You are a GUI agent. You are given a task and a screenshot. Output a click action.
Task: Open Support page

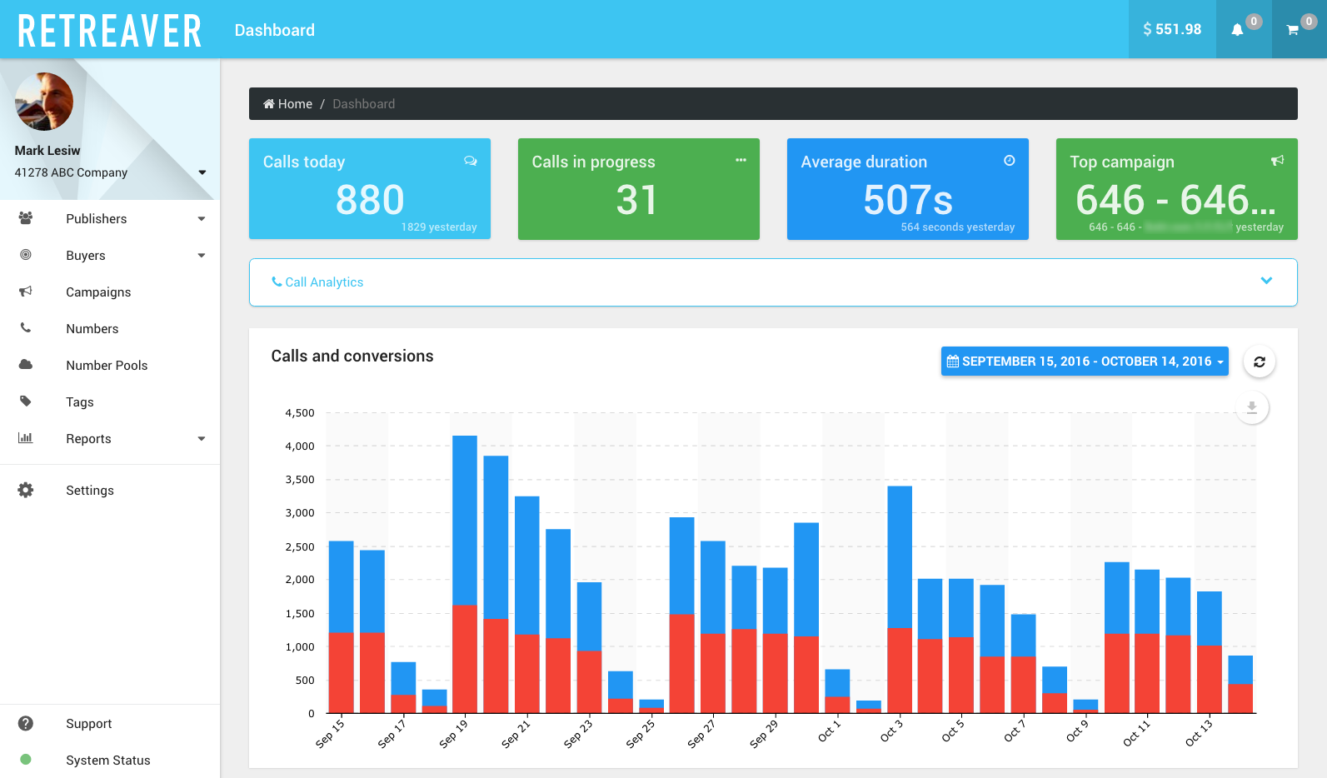coord(110,723)
